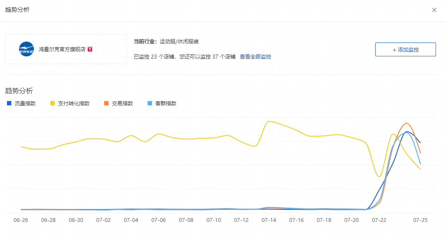The height and width of the screenshot is (238, 446).
Task: Click the yellow line's dip near 07-22
Action: [379, 177]
